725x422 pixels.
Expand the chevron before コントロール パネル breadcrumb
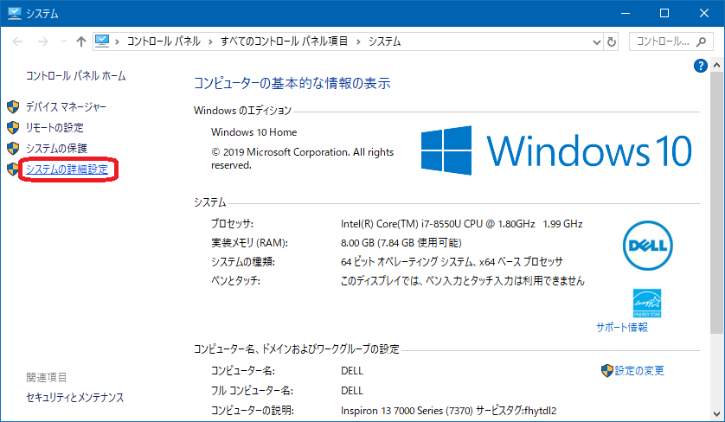click(118, 42)
